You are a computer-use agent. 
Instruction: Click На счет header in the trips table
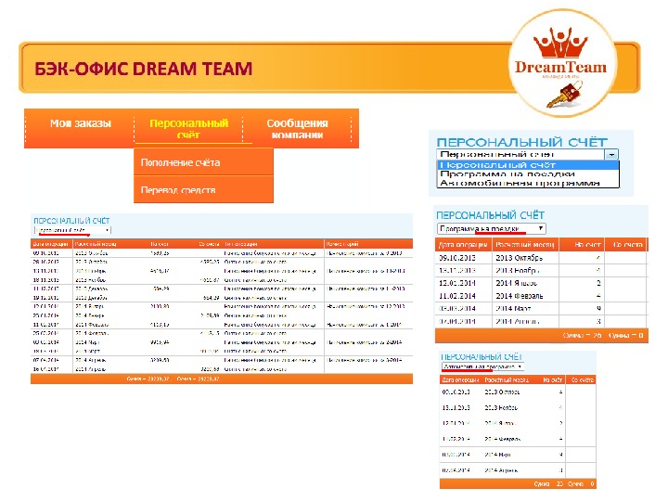[x=582, y=245]
